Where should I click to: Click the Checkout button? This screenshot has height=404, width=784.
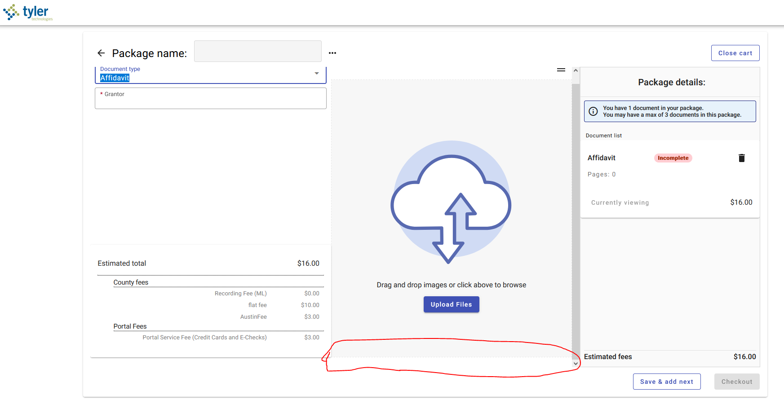pyautogui.click(x=736, y=381)
